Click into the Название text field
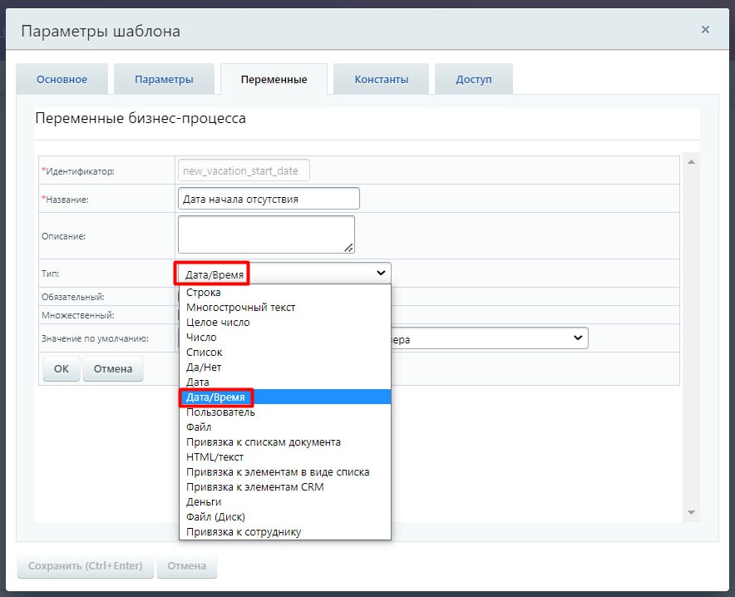The width and height of the screenshot is (735, 597). coord(269,199)
